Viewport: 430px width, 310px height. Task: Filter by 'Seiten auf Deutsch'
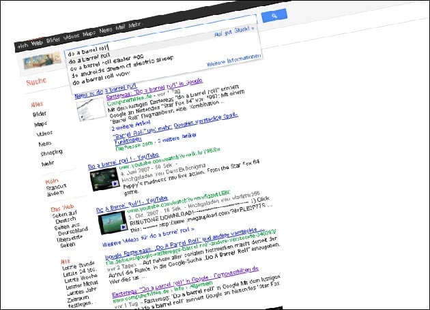[x=65, y=217]
